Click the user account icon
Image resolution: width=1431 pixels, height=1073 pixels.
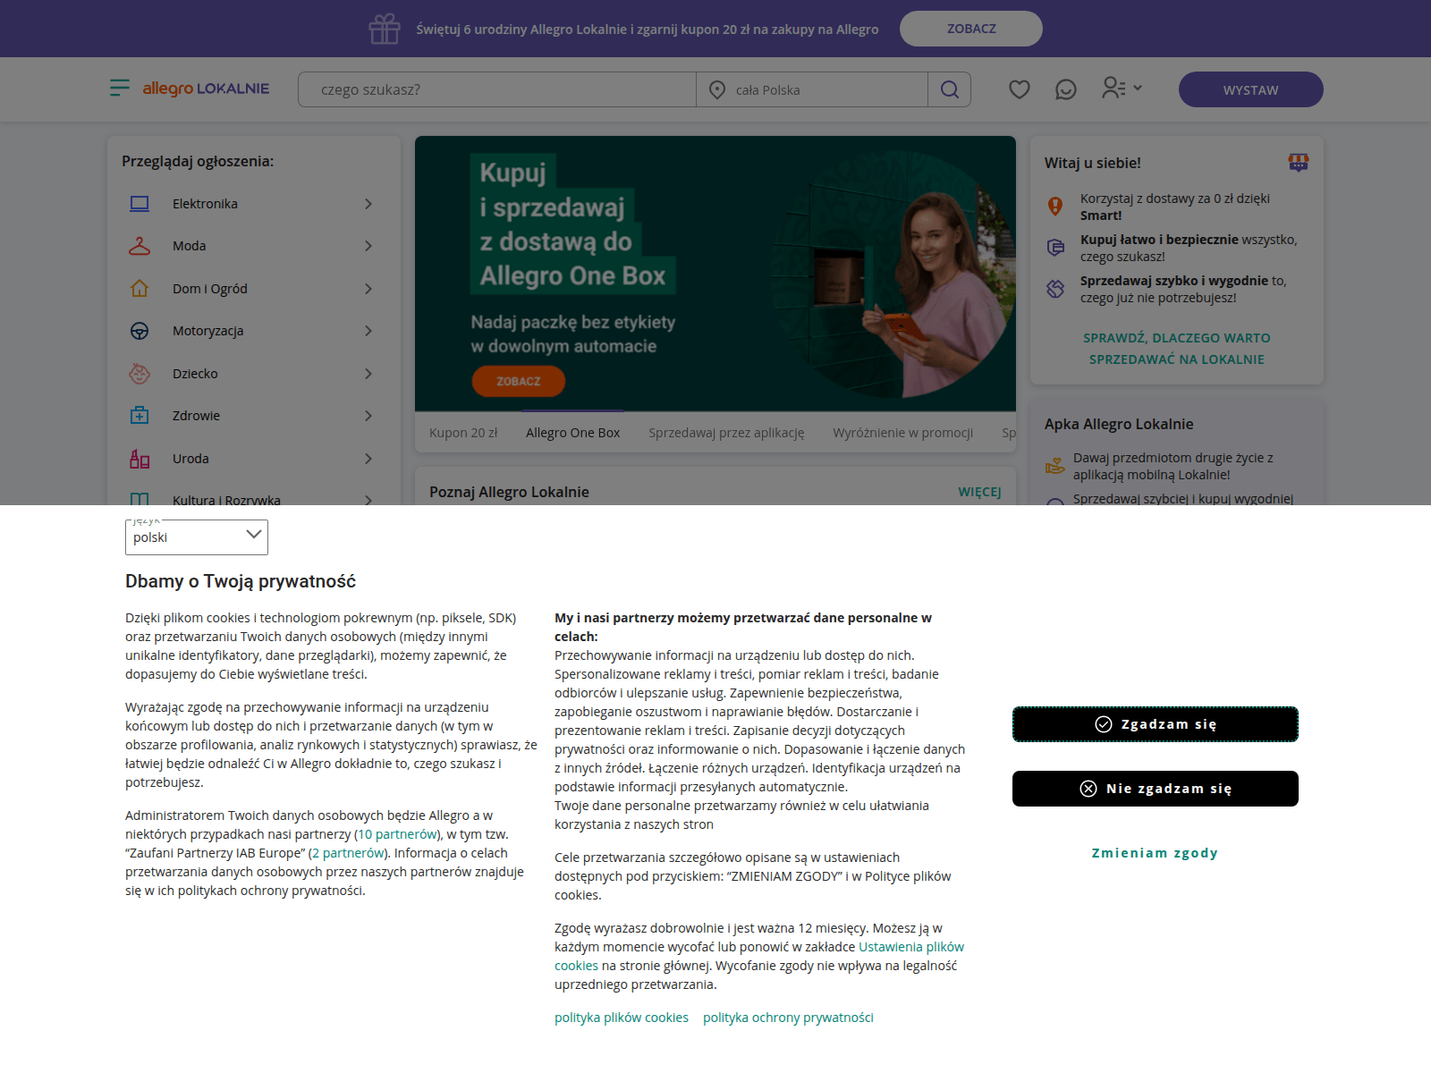(1113, 88)
